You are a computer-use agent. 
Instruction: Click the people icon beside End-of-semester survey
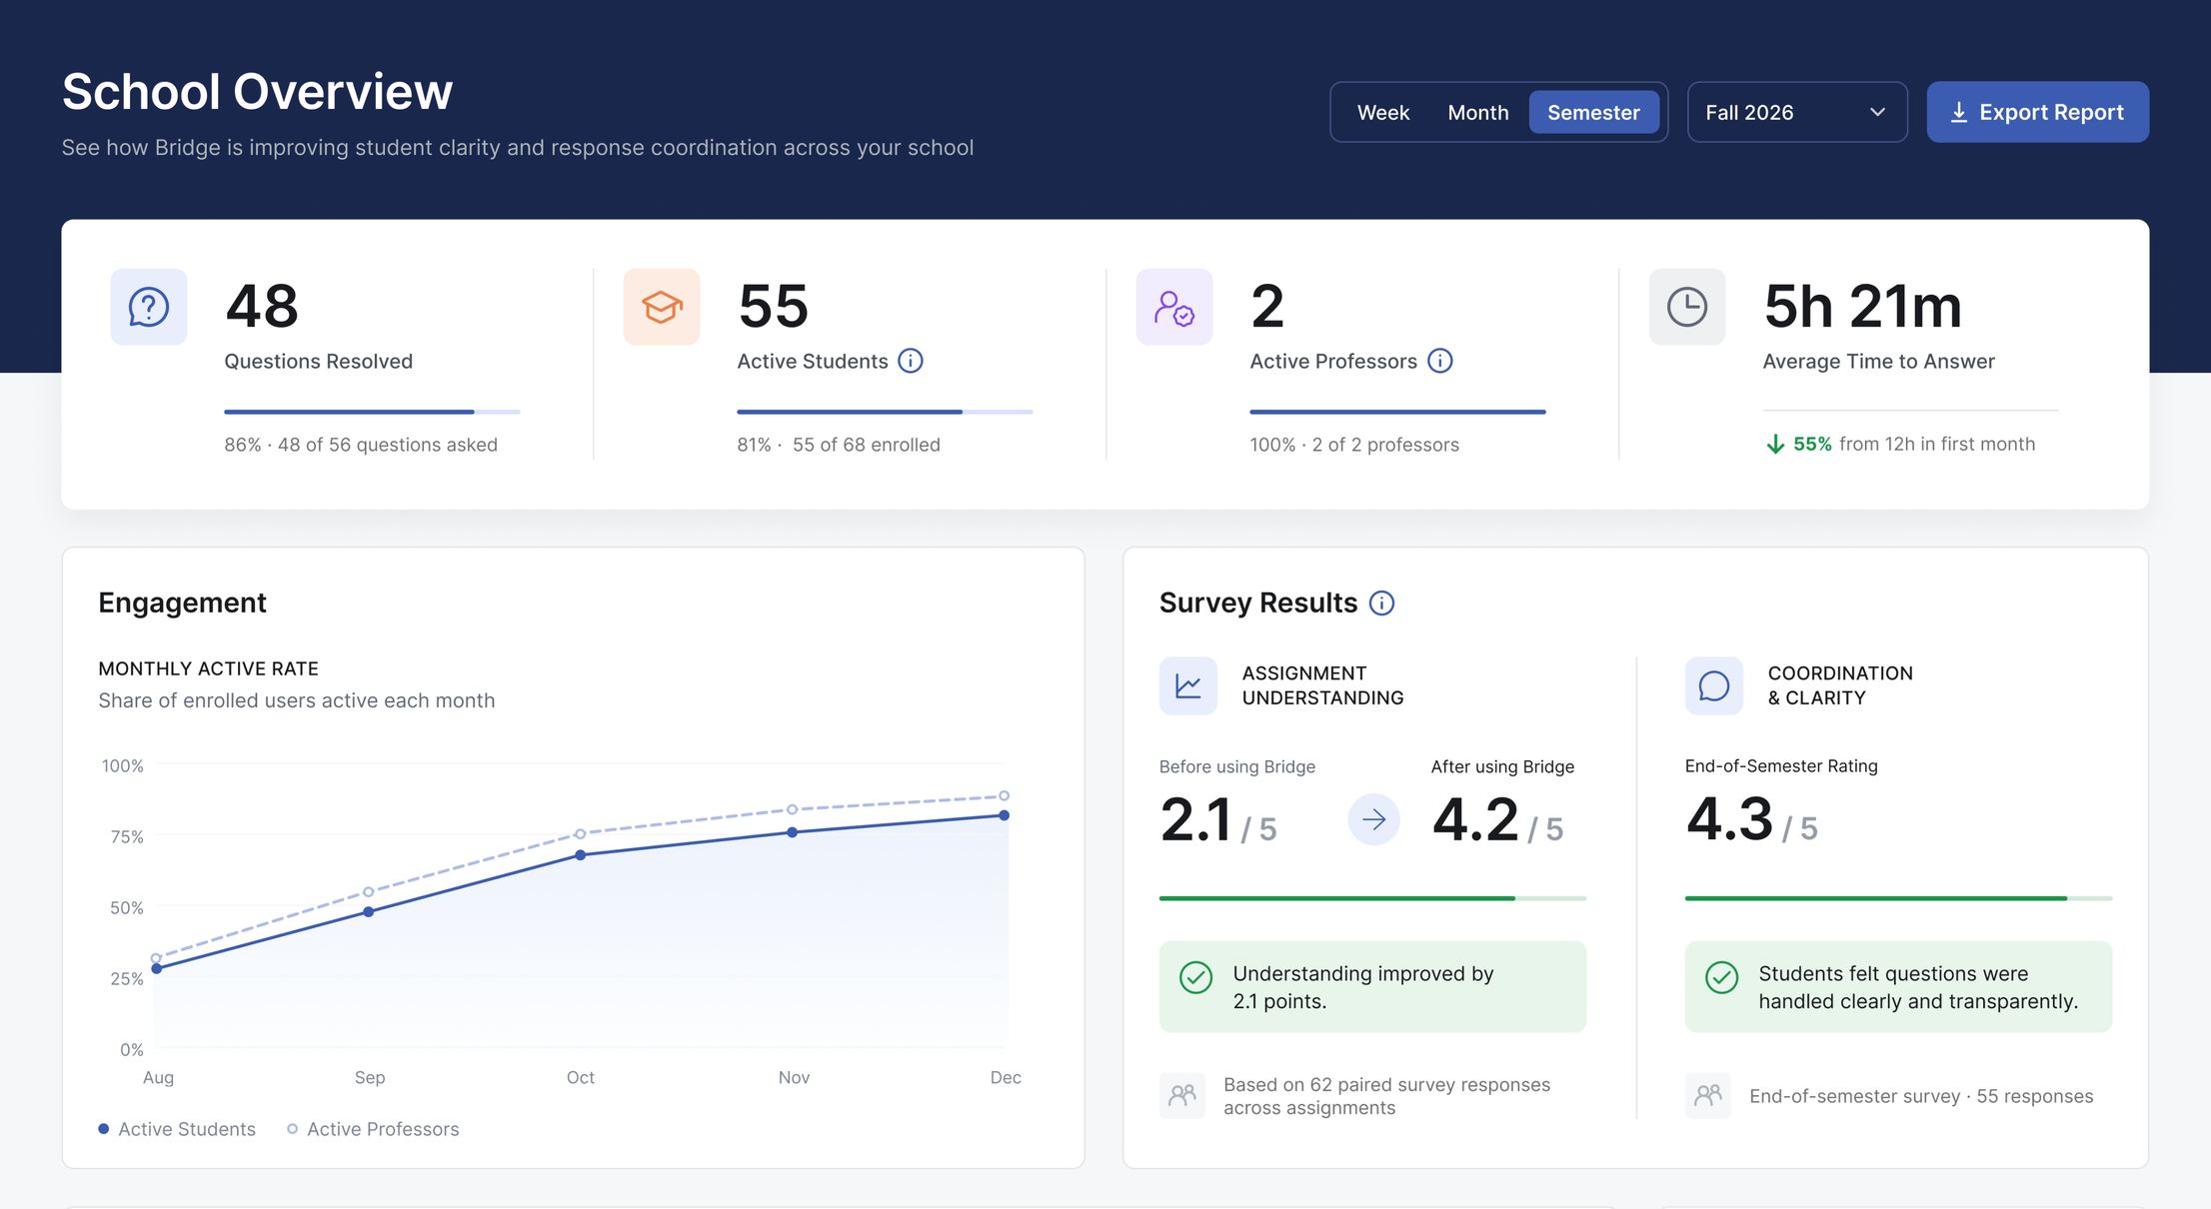click(x=1708, y=1095)
